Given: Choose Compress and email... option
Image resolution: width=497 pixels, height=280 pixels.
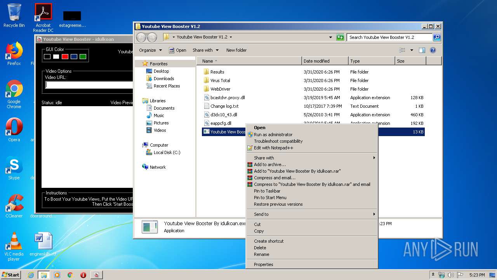Looking at the screenshot, I should [312, 178].
